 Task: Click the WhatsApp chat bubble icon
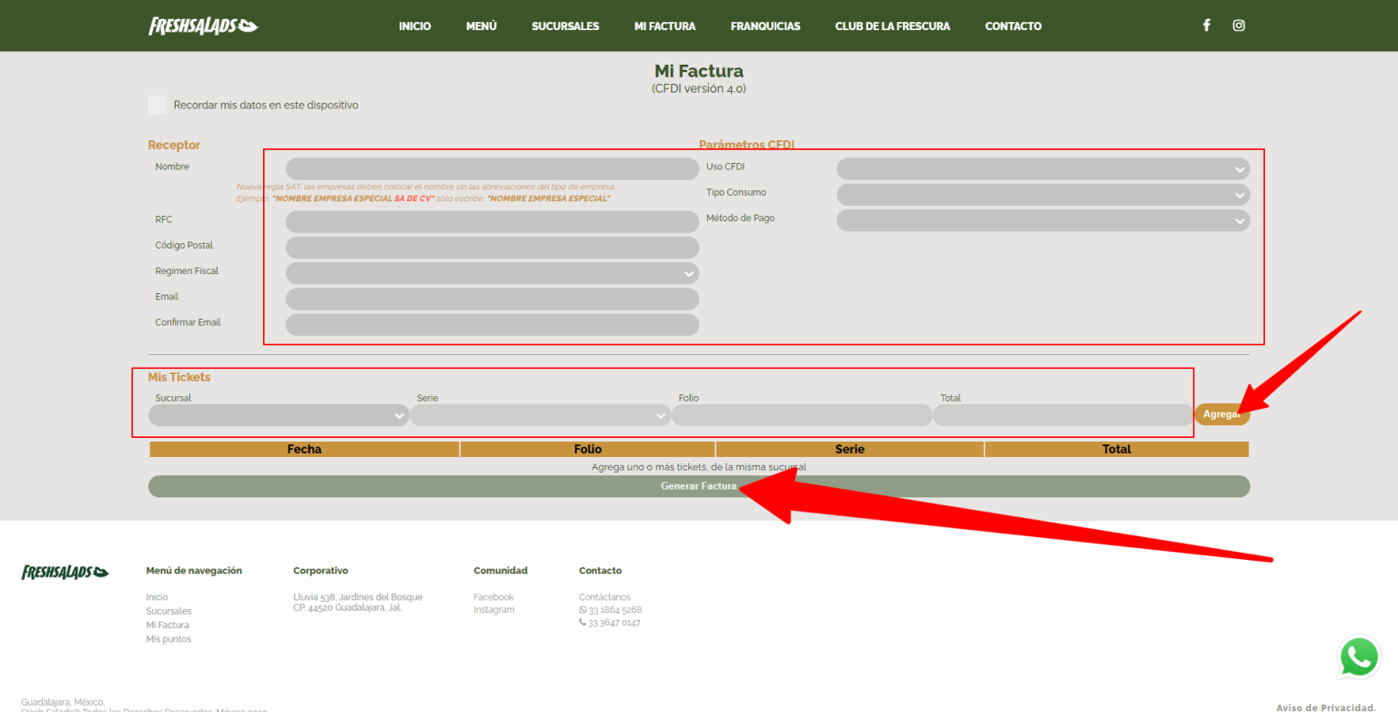[x=1359, y=656]
